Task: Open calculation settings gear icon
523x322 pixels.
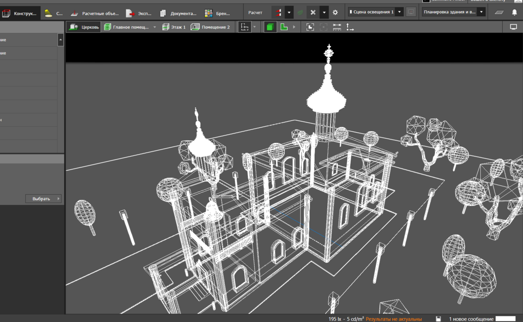Action: click(335, 13)
